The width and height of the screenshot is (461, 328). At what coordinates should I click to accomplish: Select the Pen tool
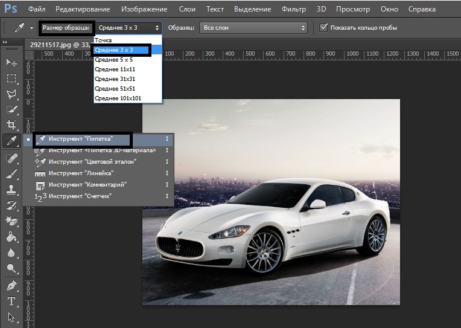(x=11, y=285)
